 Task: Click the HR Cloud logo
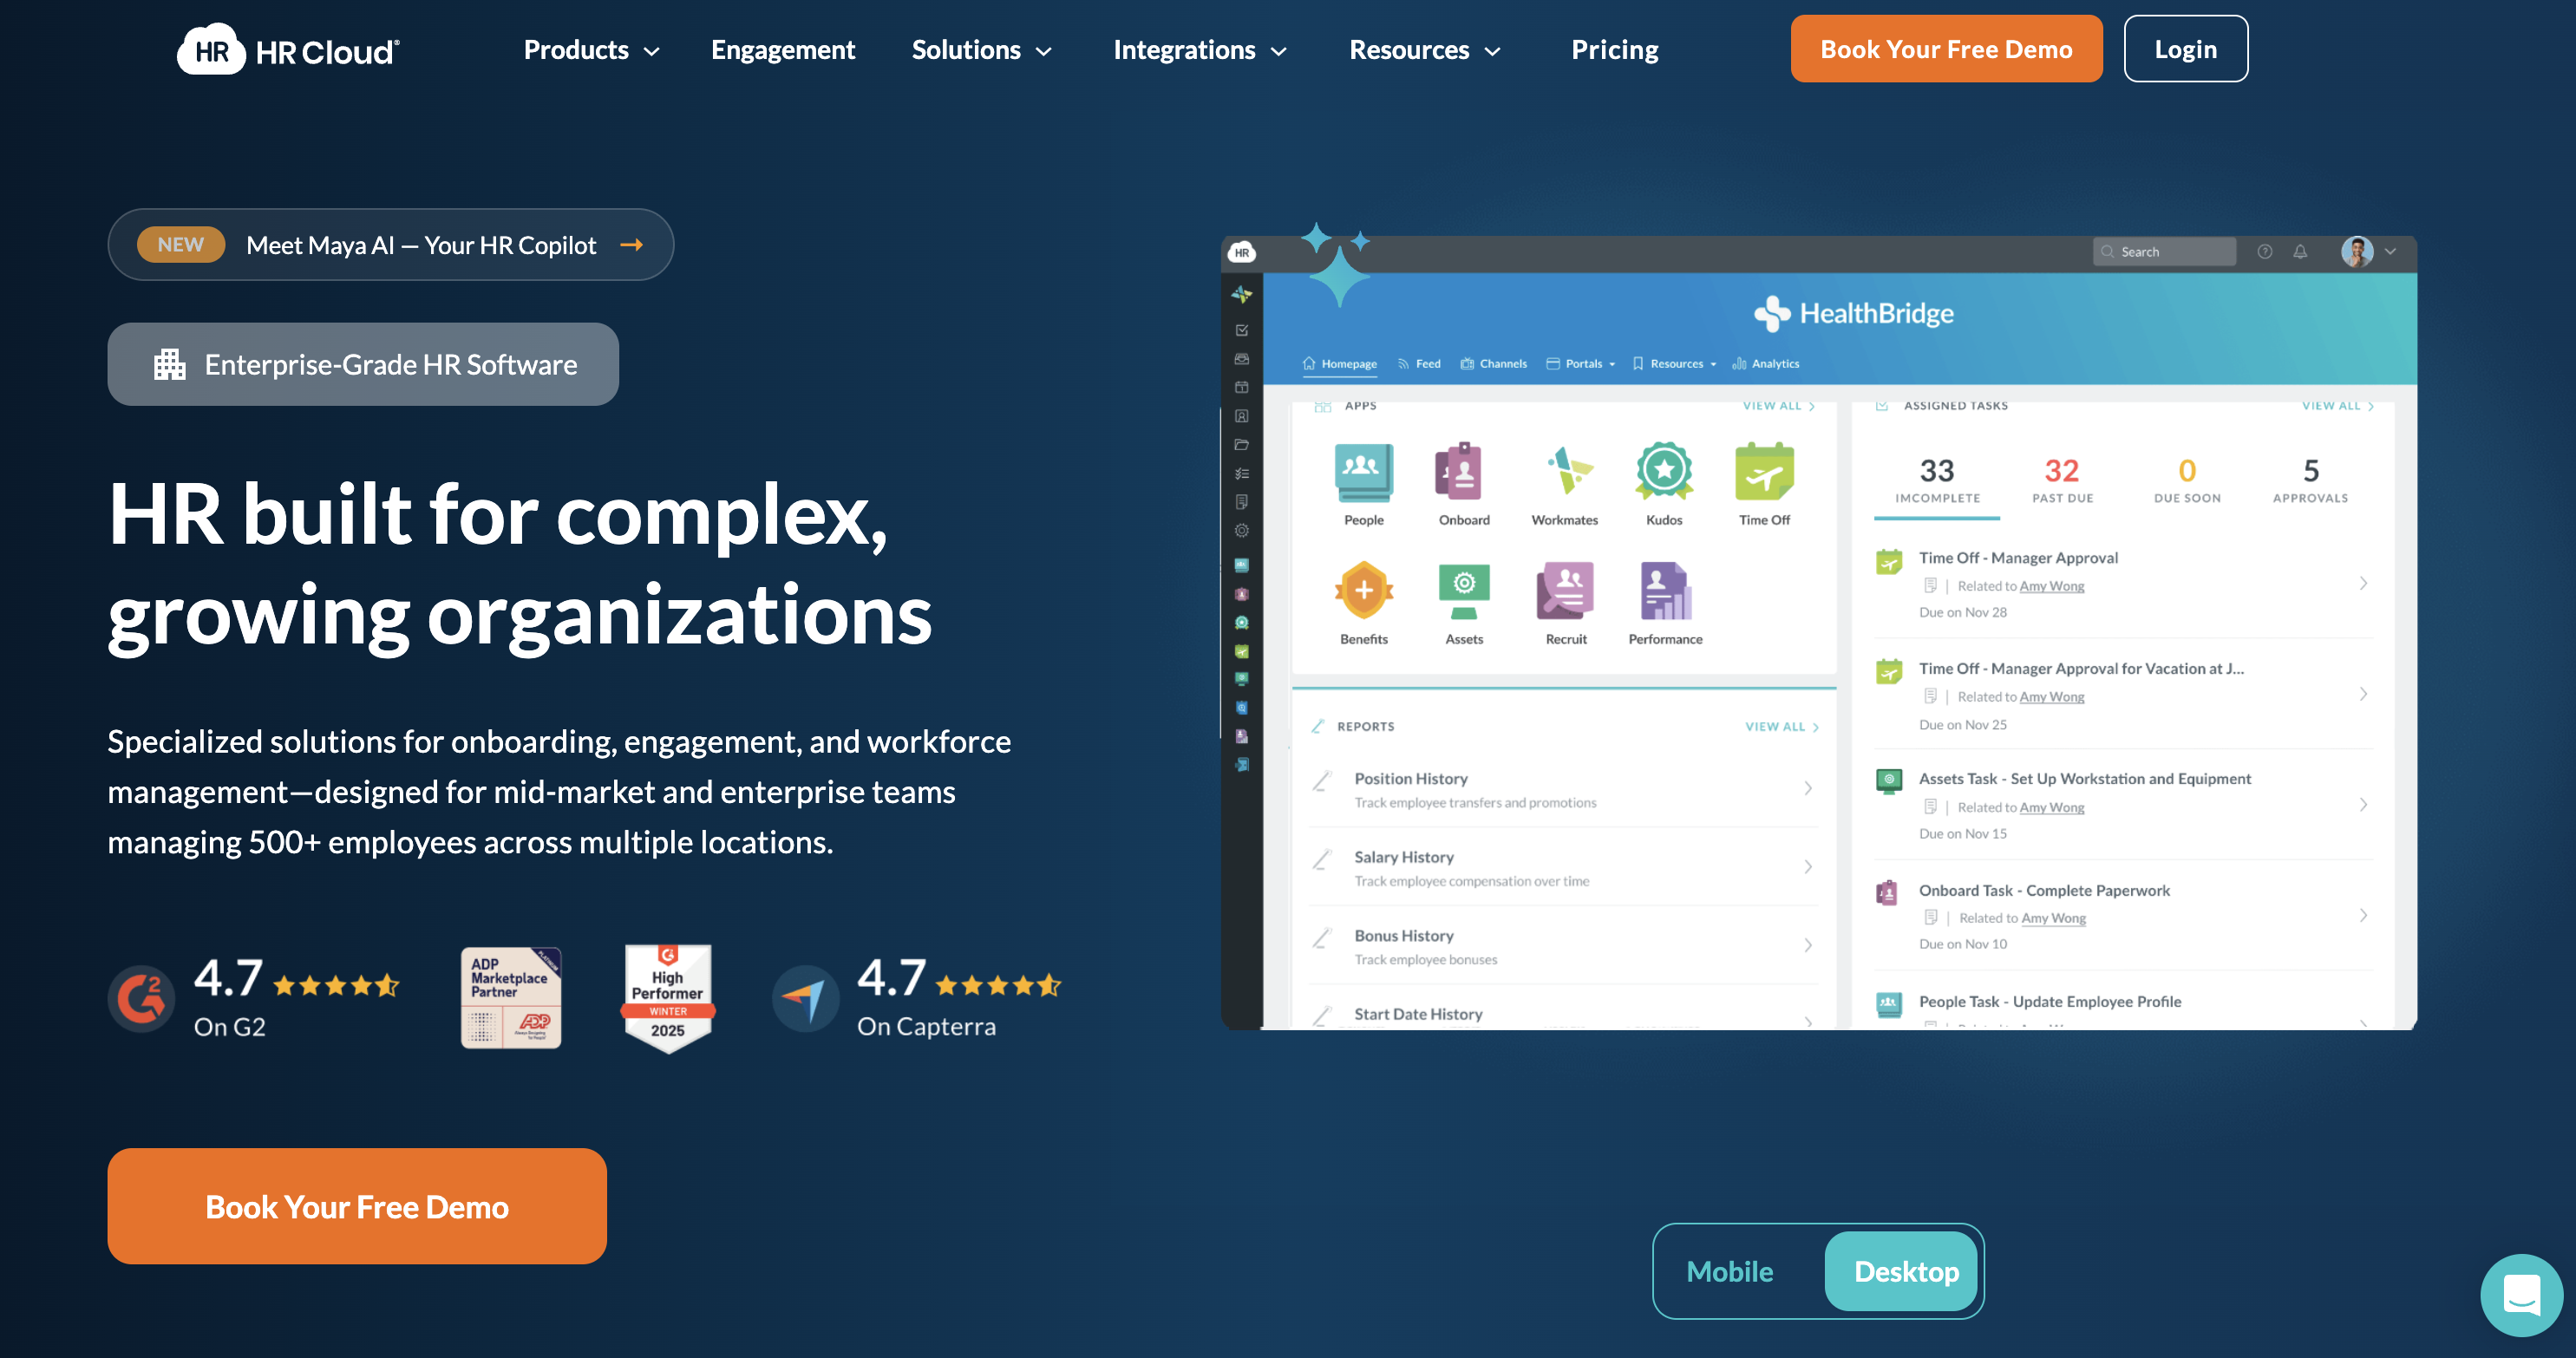(x=288, y=50)
